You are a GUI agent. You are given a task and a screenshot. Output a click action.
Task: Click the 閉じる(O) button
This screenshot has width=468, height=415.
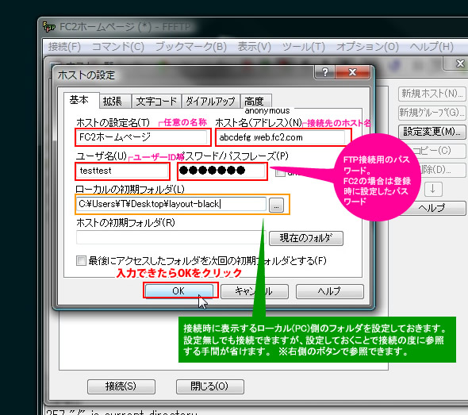[x=210, y=386]
